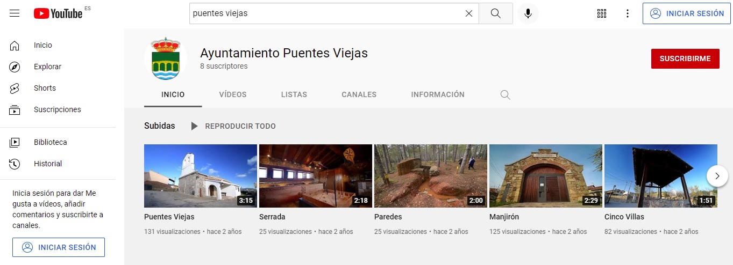
Task: Click REPRODUCIR TODO text
Action: coord(240,126)
